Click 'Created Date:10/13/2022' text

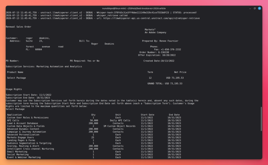[x=159, y=61]
